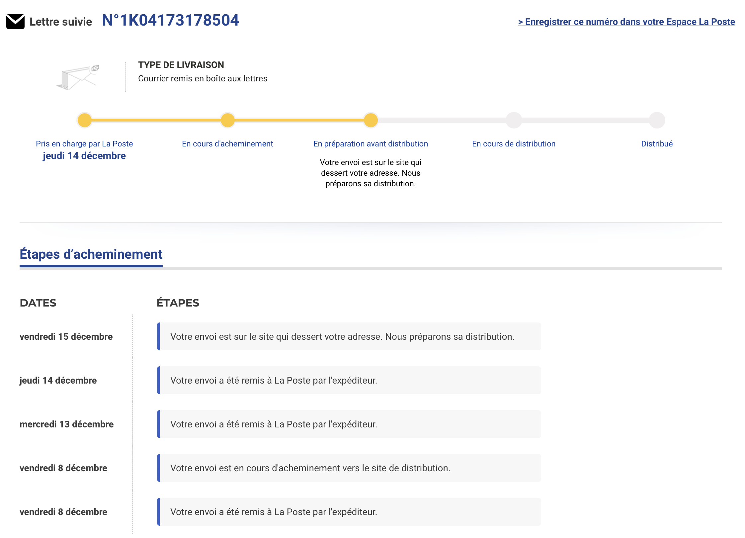Click the grey 'Distribué' progress dot
The width and height of the screenshot is (745, 538).
tap(657, 120)
